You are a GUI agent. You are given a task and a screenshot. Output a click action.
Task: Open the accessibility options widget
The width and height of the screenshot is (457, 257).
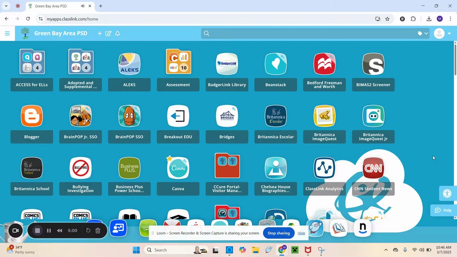pos(447,193)
